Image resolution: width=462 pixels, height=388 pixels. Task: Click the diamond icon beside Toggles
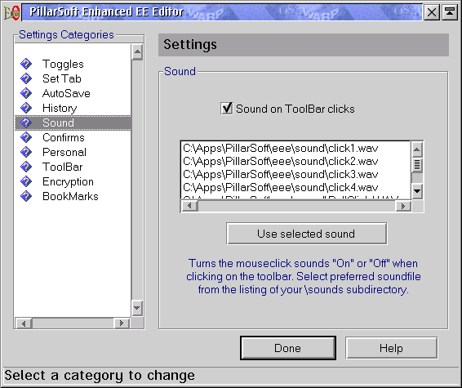point(26,64)
